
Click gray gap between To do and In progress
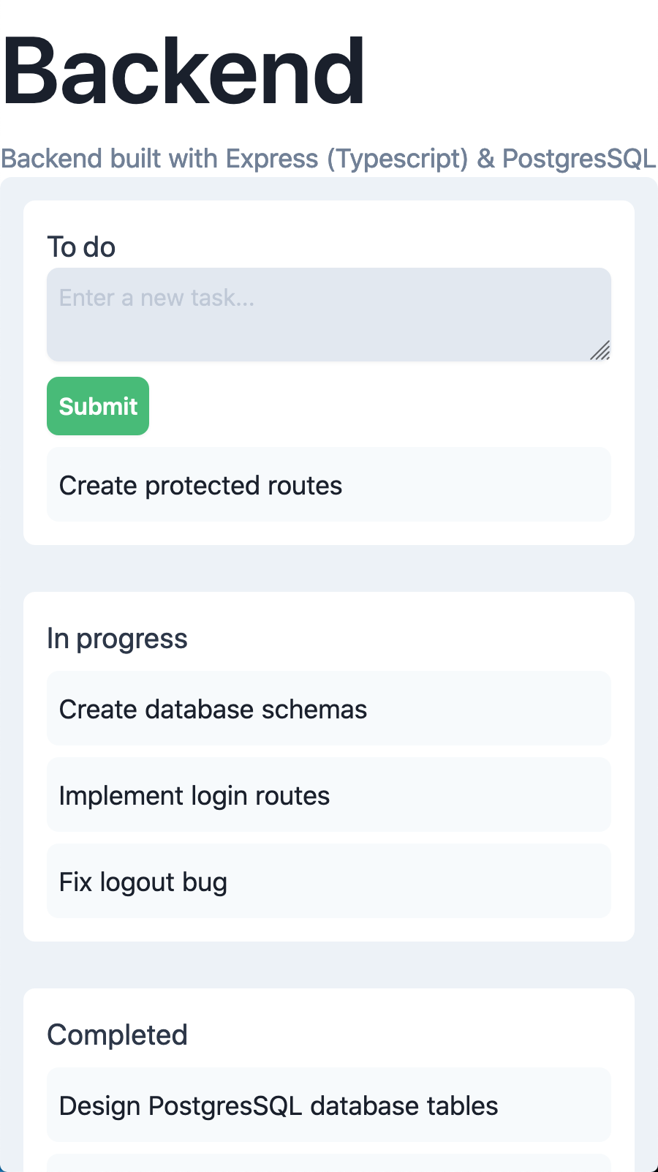[329, 568]
